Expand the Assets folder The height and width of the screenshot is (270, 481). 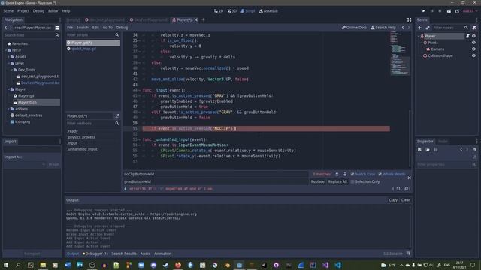click(8, 57)
